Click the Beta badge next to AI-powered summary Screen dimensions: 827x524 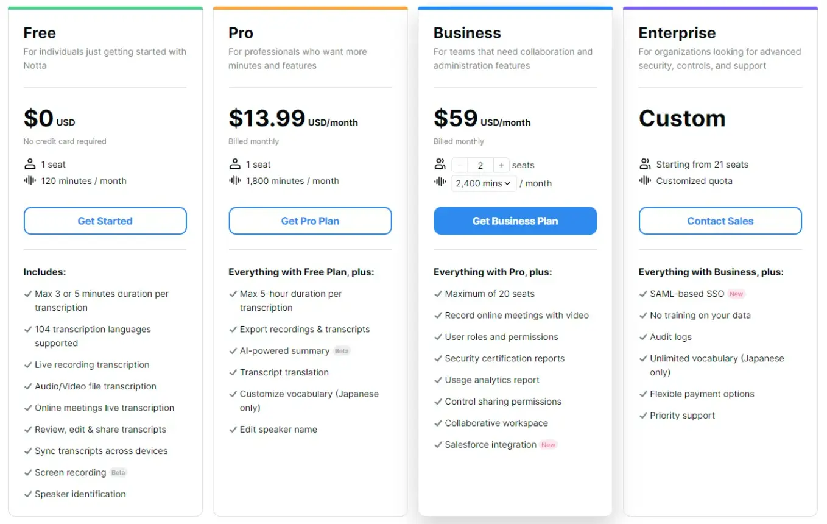click(x=342, y=351)
